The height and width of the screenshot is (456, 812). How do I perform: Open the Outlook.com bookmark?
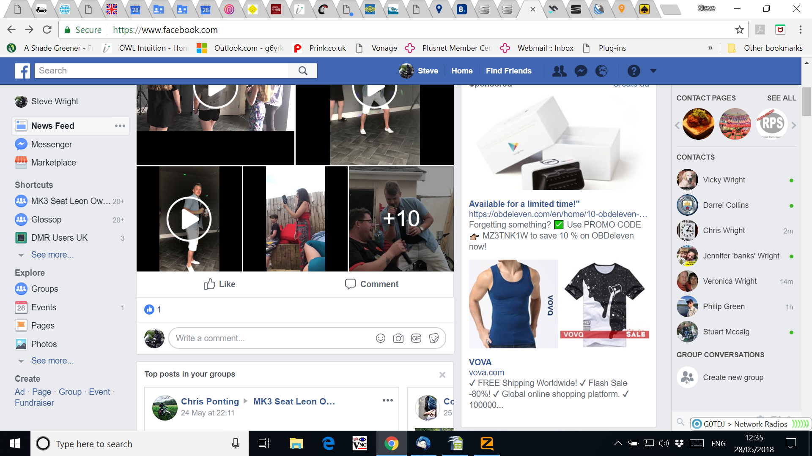[240, 48]
